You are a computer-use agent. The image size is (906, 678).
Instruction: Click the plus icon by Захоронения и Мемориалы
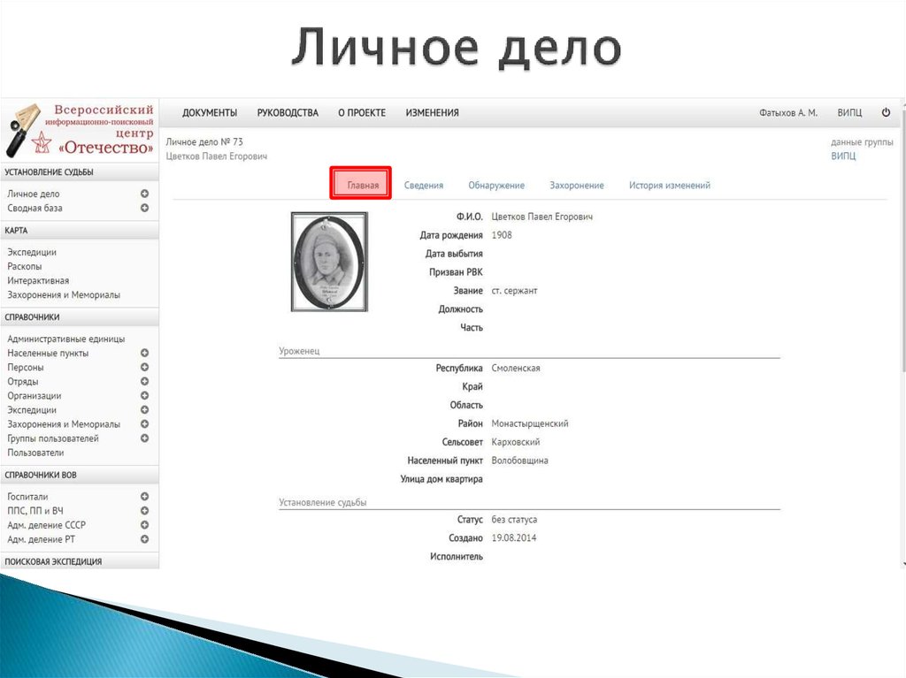point(143,423)
